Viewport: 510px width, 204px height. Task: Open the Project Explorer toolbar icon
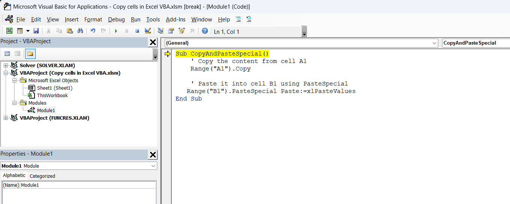click(x=160, y=31)
